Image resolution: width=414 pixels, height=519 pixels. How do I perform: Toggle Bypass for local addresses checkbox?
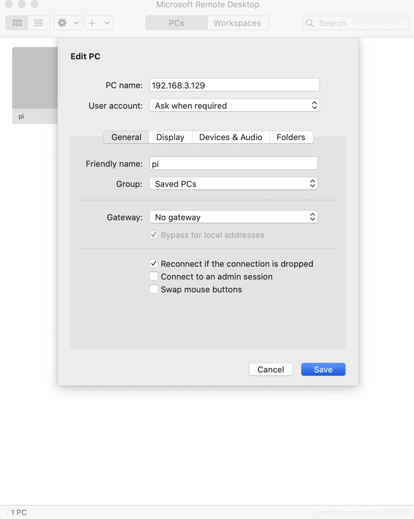[154, 235]
